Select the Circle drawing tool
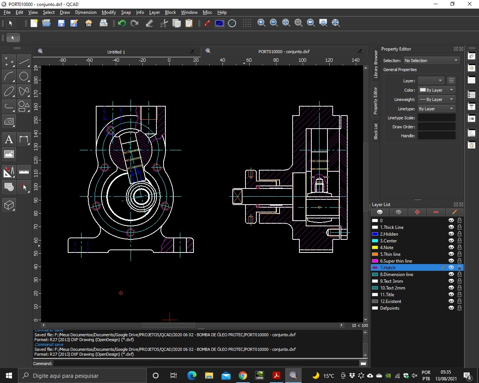This screenshot has height=383, width=479. click(24, 77)
